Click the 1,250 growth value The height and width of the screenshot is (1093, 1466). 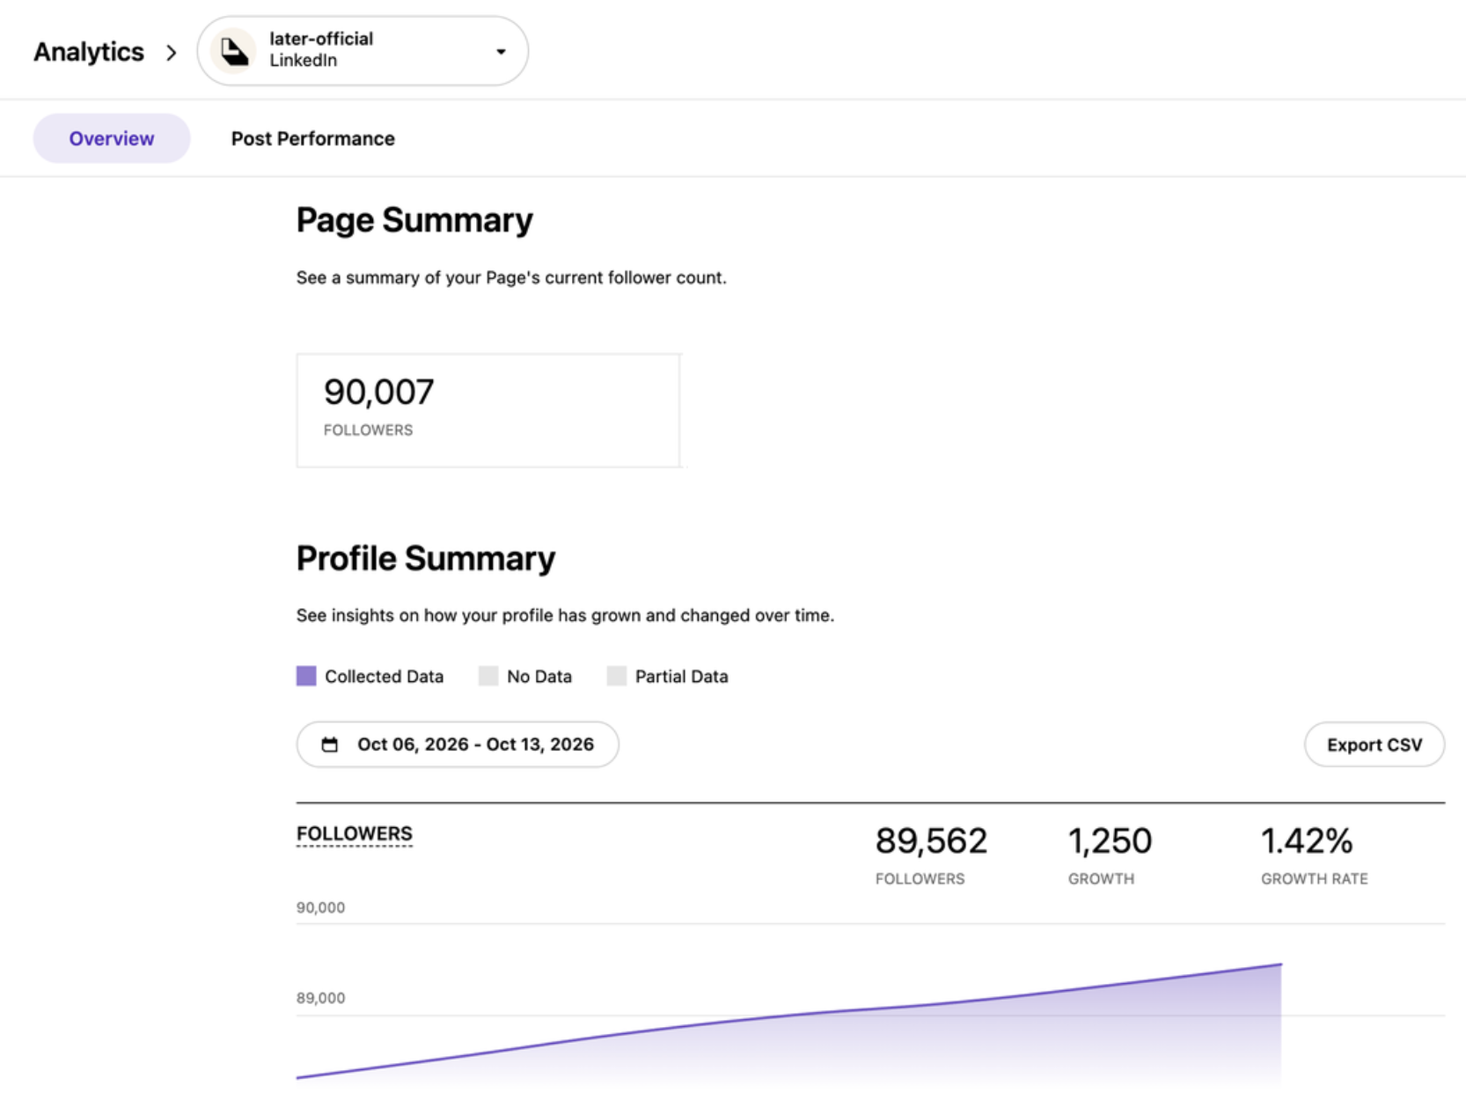pyautogui.click(x=1110, y=840)
